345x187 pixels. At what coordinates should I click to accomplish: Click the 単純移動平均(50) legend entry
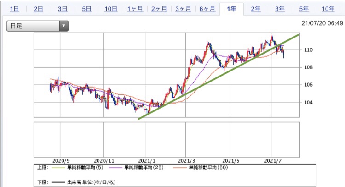[208, 168]
